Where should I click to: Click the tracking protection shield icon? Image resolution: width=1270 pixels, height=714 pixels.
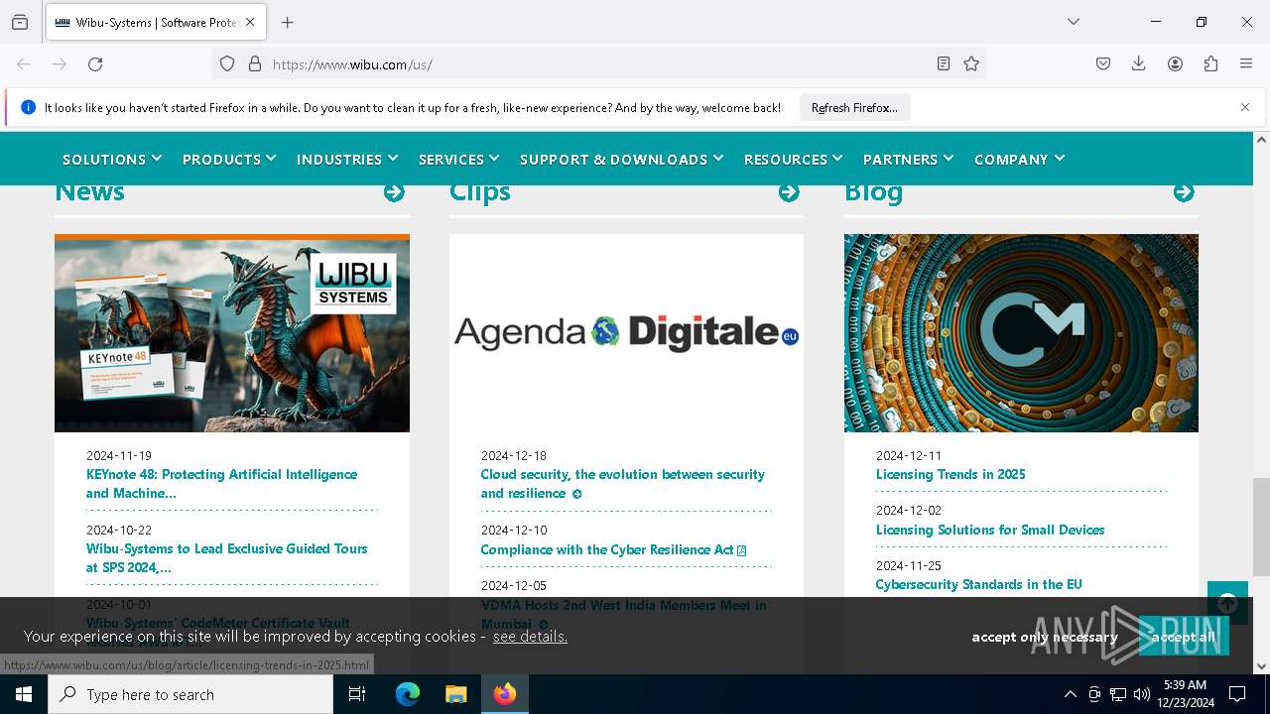227,63
